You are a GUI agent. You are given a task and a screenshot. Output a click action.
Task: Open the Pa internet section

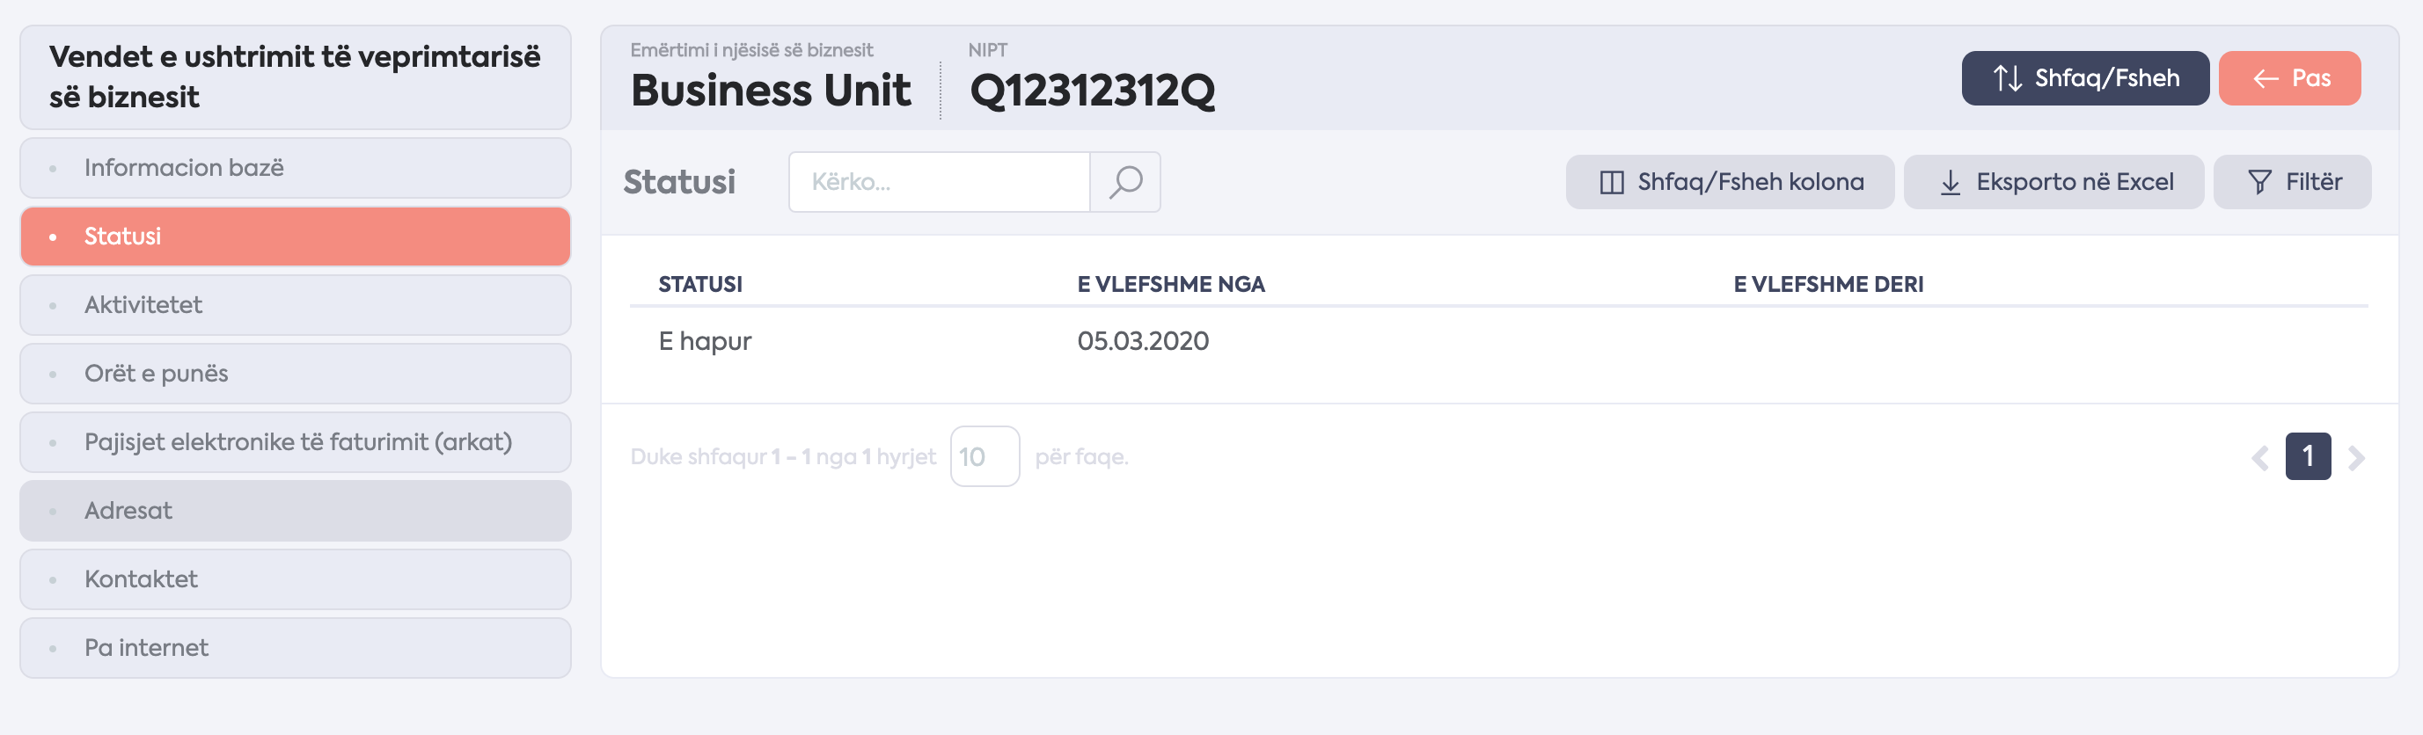296,648
